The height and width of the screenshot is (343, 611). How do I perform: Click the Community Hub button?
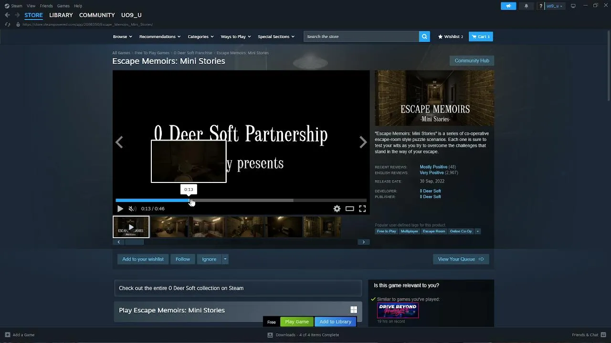tap(472, 61)
